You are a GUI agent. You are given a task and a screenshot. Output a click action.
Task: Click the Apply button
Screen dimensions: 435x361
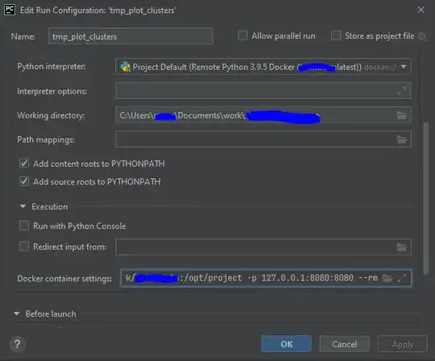(x=402, y=344)
